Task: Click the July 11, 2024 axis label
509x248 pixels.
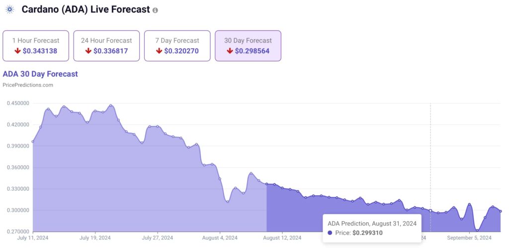Action: [x=33, y=238]
